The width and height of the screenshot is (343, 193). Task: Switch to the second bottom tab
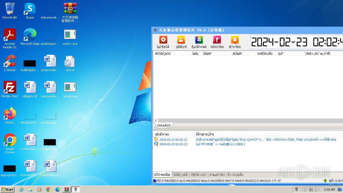pyautogui.click(x=181, y=175)
